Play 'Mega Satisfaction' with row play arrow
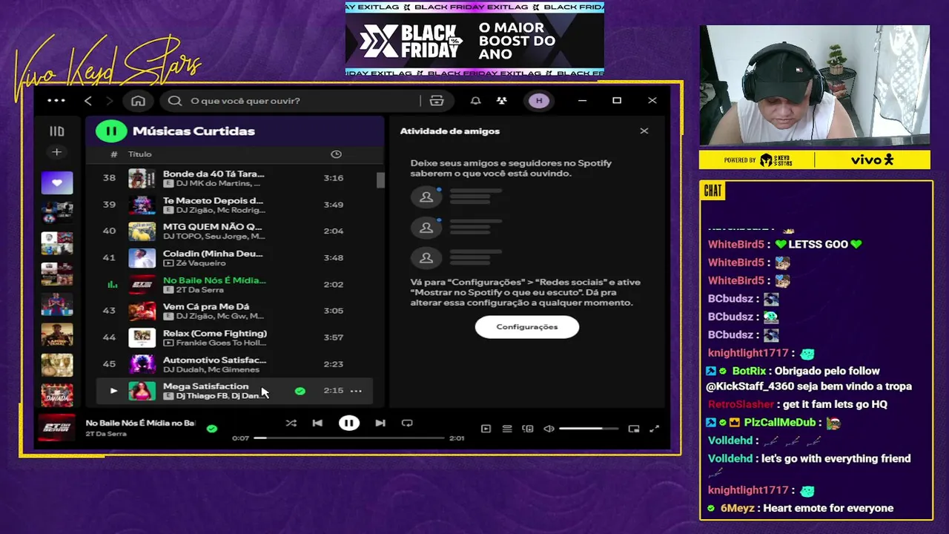Screen dimensions: 949x534 click(113, 391)
